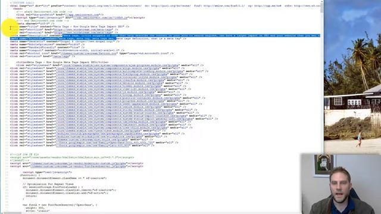The width and height of the screenshot is (381, 214).
Task: Click the meta name="title" line
Action: click(69, 26)
